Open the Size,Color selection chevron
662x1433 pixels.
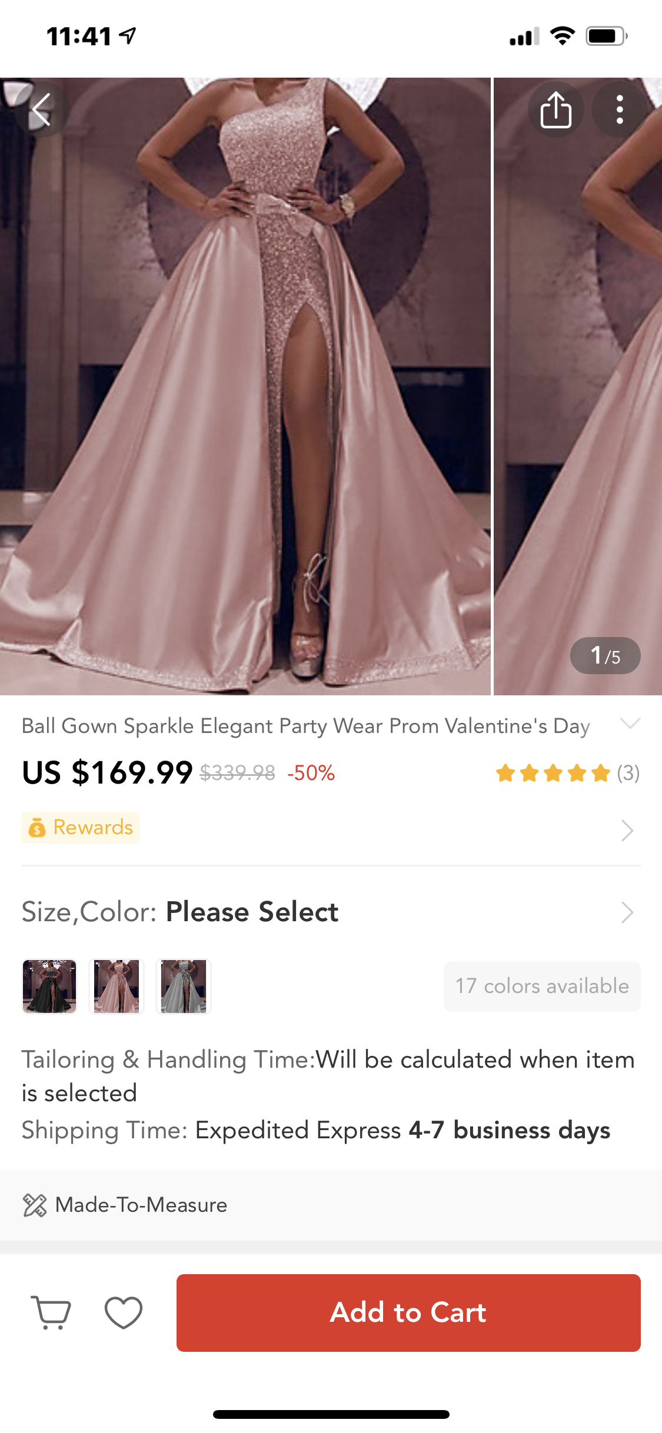click(627, 912)
